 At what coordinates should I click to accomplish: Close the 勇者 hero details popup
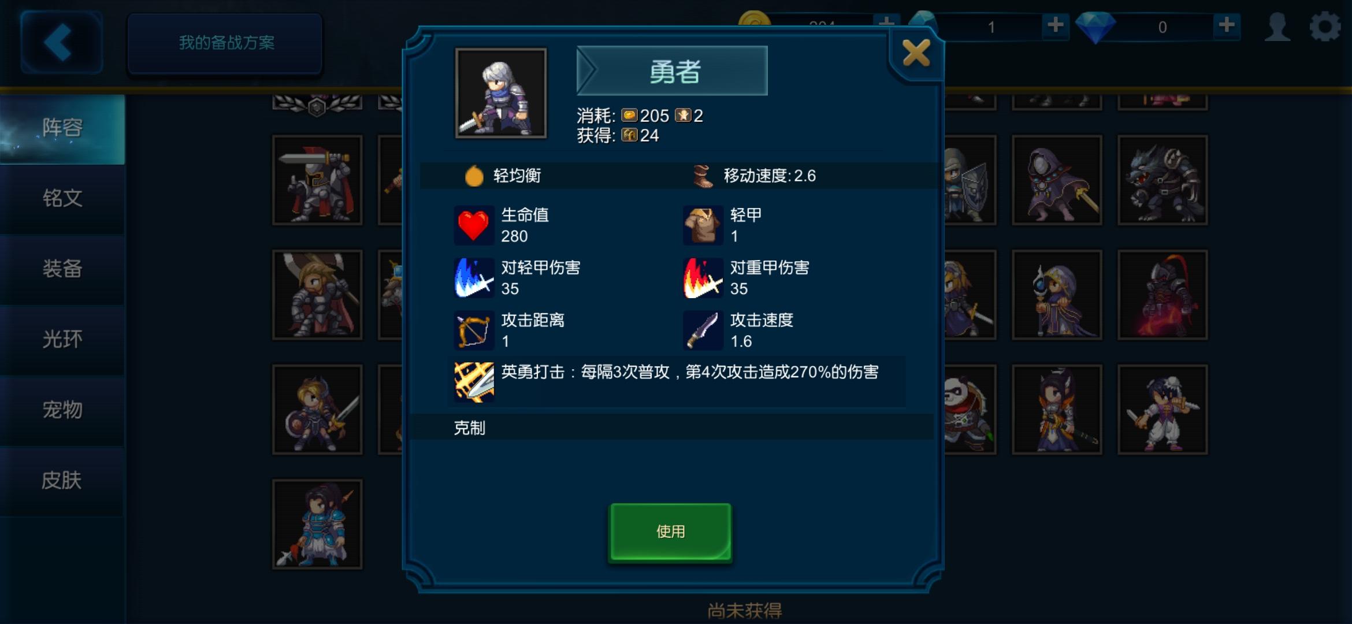pos(916,53)
